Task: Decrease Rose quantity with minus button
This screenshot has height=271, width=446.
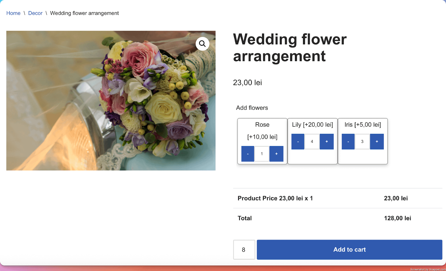Action: [x=248, y=154]
